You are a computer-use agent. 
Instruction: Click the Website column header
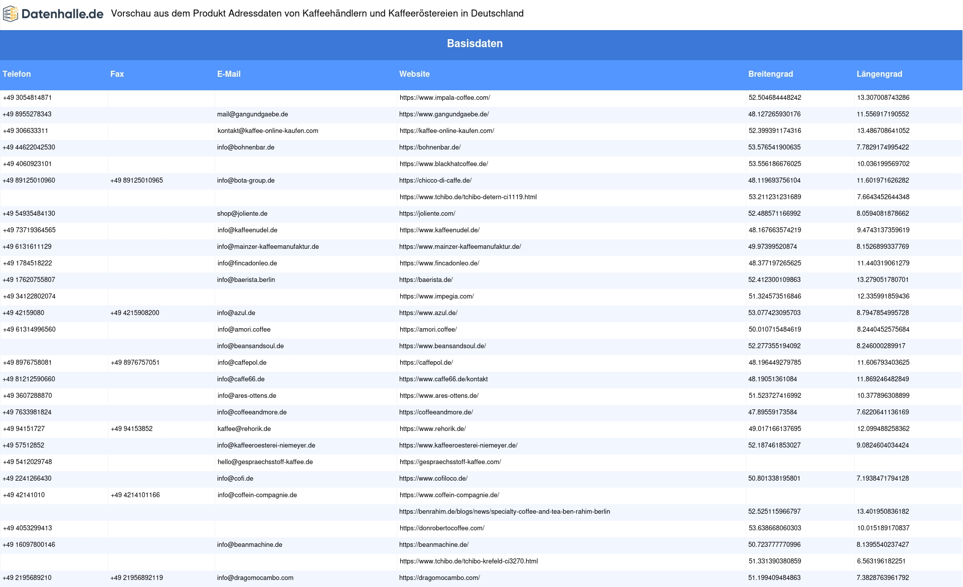coord(414,74)
